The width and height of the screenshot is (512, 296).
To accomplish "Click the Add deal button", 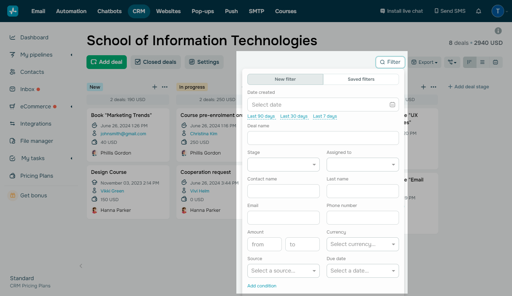I will pos(106,62).
